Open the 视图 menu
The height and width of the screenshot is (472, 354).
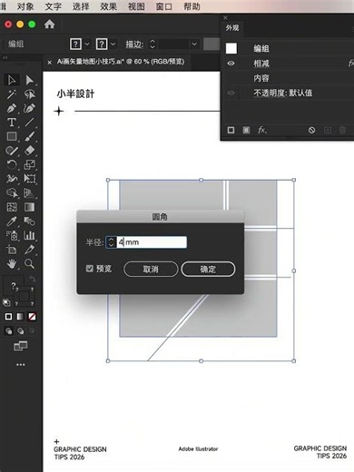136,6
